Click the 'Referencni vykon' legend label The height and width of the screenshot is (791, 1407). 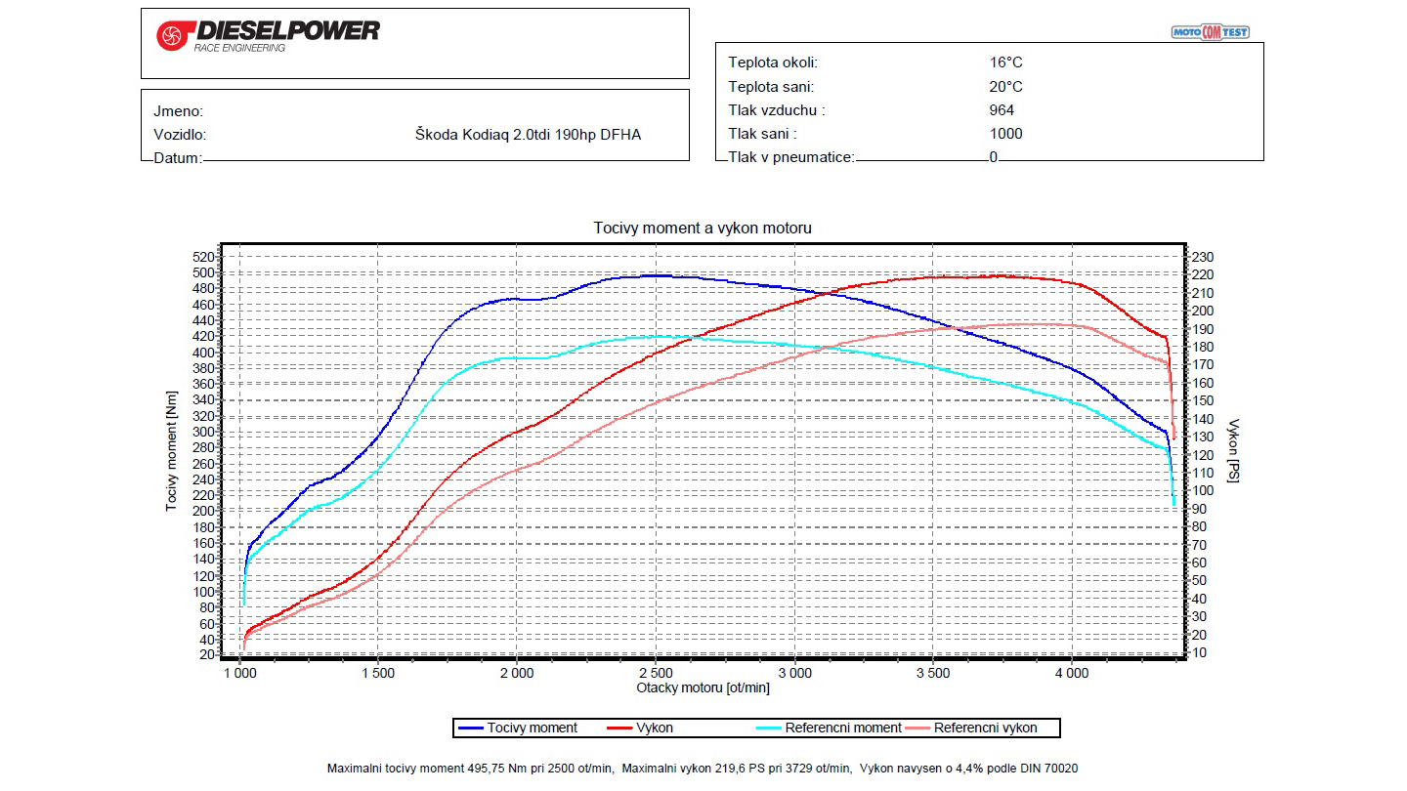[986, 728]
